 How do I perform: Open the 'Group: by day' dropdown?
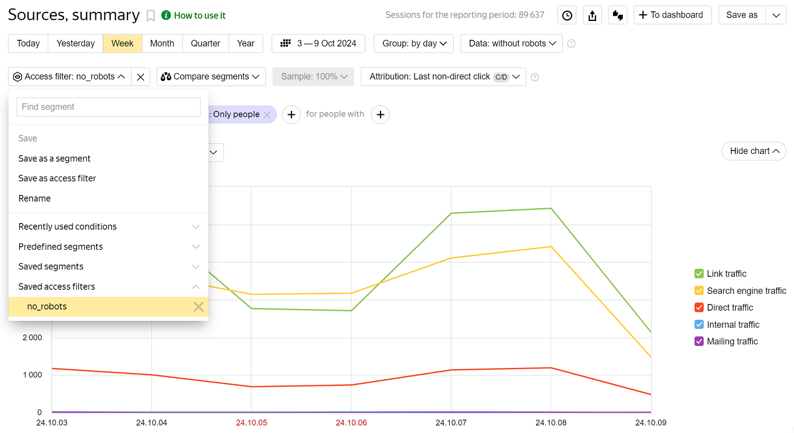pyautogui.click(x=413, y=44)
